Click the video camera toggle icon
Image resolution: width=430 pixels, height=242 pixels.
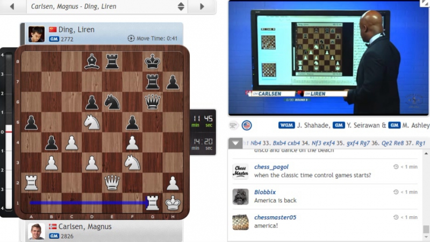pos(233,125)
